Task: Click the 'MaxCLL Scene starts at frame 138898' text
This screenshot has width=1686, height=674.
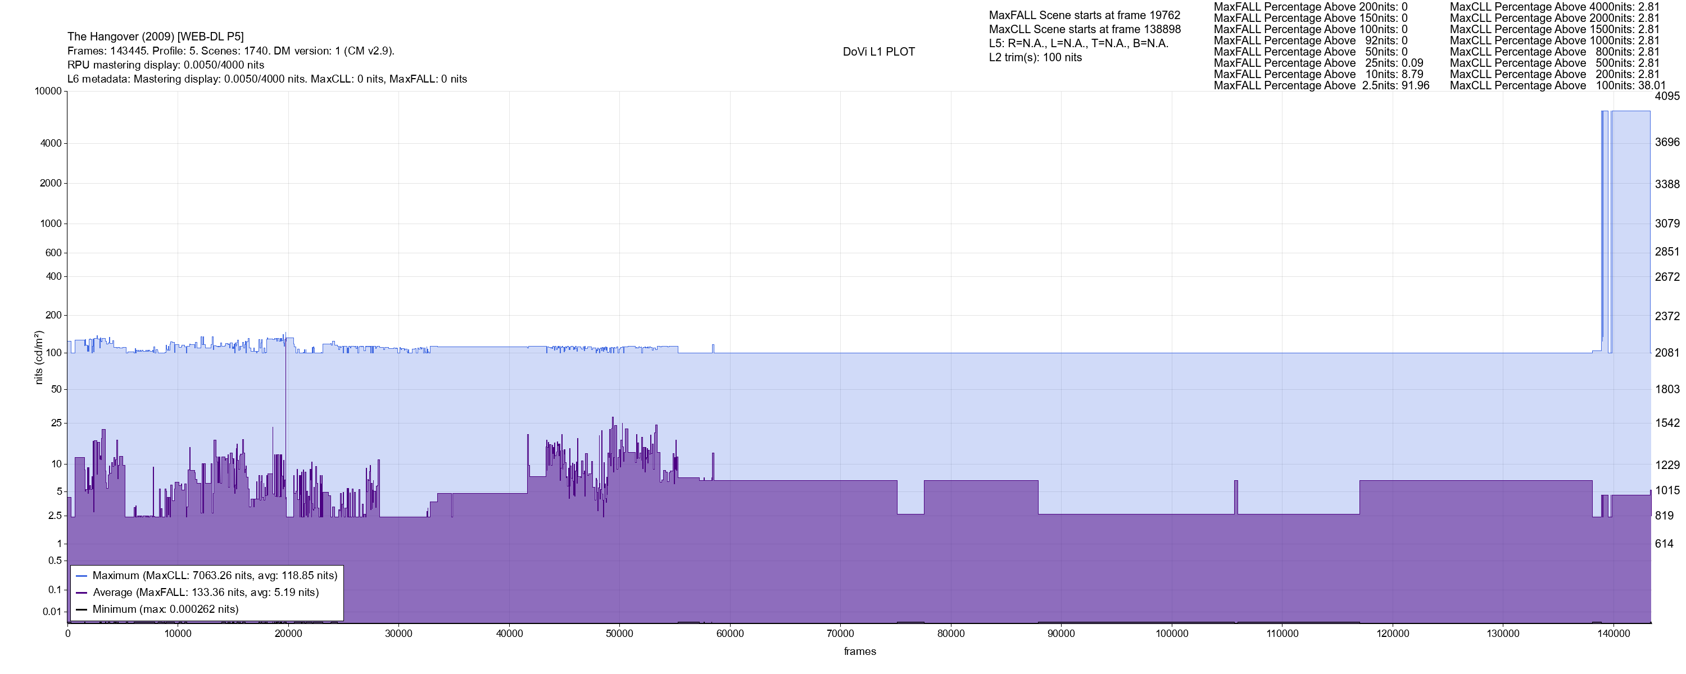Action: [x=1085, y=29]
